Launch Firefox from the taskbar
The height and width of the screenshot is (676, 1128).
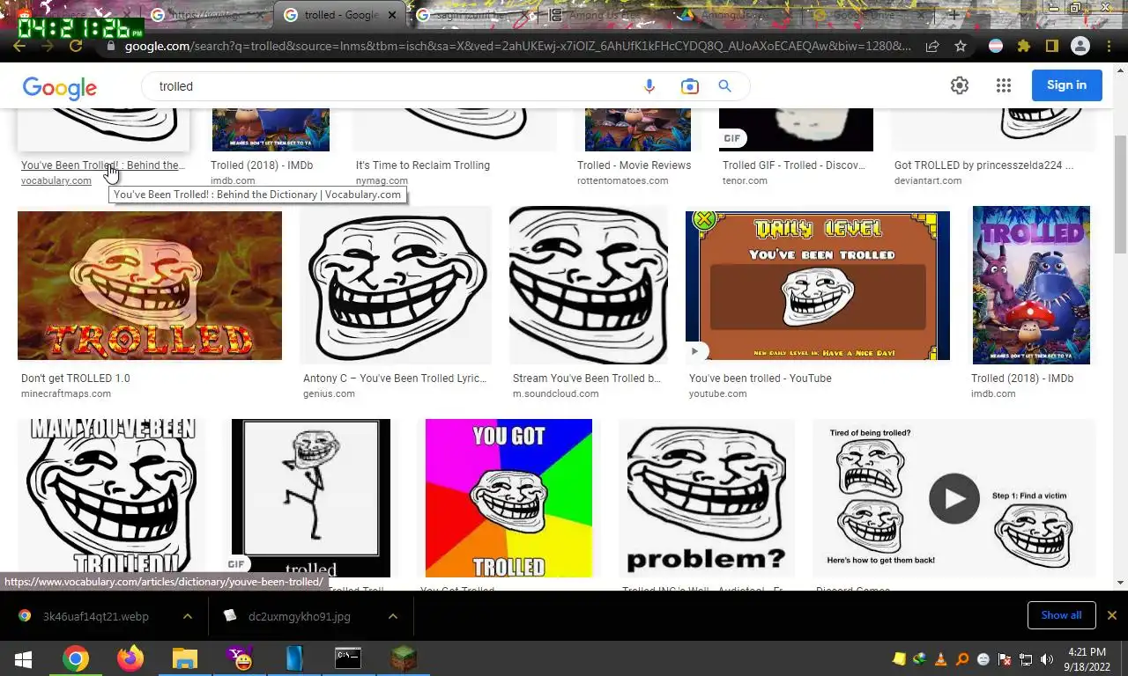click(x=130, y=659)
